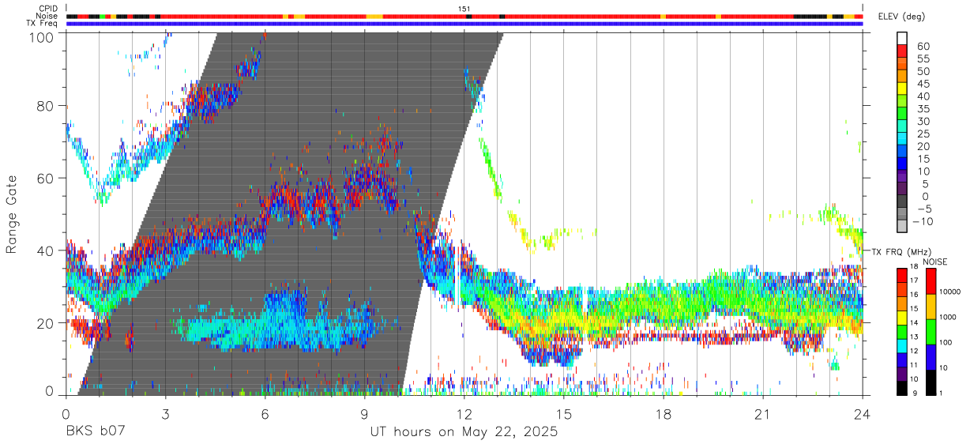Click the Noise row label above the plot

pyautogui.click(x=48, y=16)
